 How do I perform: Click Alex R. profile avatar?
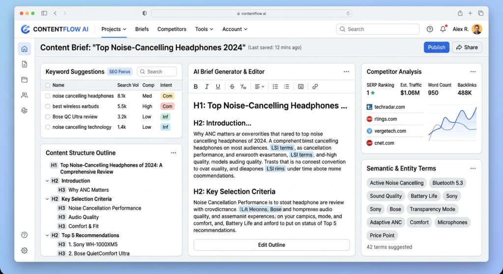477,29
